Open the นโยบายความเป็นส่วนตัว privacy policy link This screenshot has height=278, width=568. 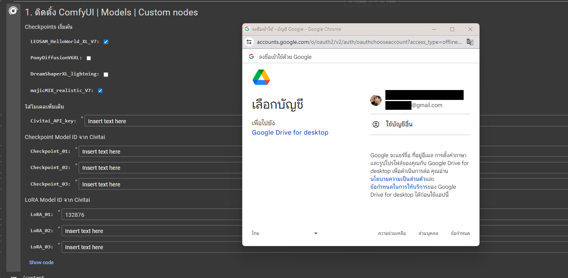point(398,179)
